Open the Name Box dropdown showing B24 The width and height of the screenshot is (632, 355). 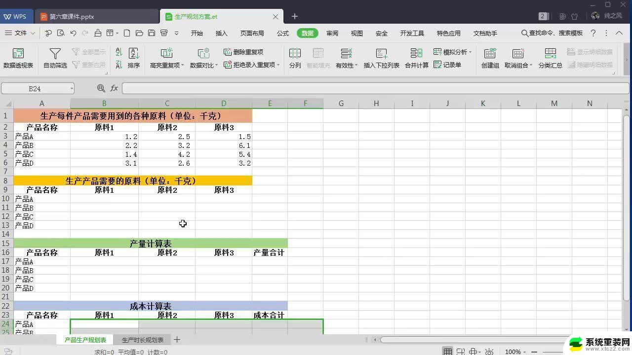pos(72,88)
